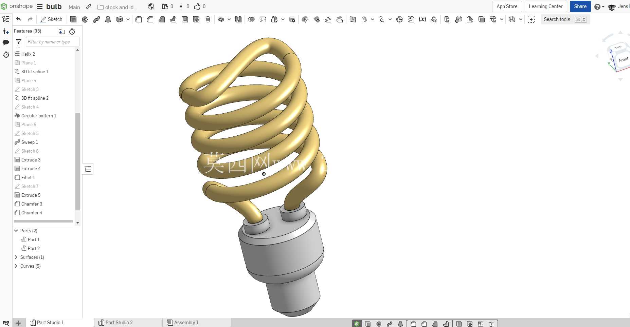This screenshot has height=327, width=630.
Task: Open the transform tool dropdown arrow
Action: click(x=283, y=19)
